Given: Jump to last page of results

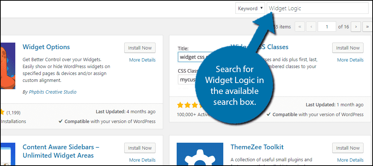Looking at the screenshot, I should tap(367, 27).
